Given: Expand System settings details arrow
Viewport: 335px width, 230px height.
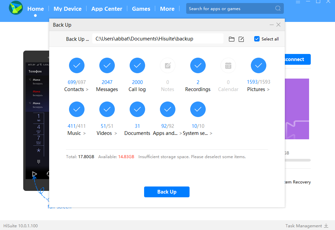Looking at the screenshot, I should (211, 133).
